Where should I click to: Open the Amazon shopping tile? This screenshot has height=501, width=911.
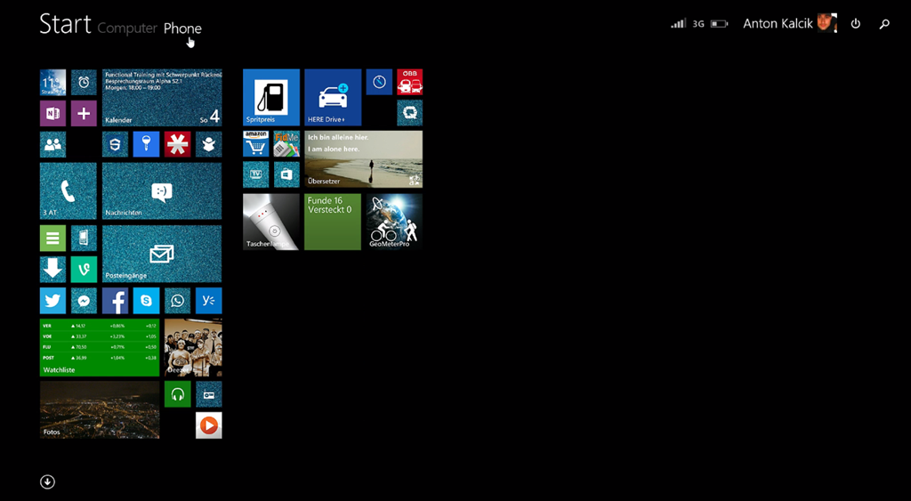click(x=255, y=143)
